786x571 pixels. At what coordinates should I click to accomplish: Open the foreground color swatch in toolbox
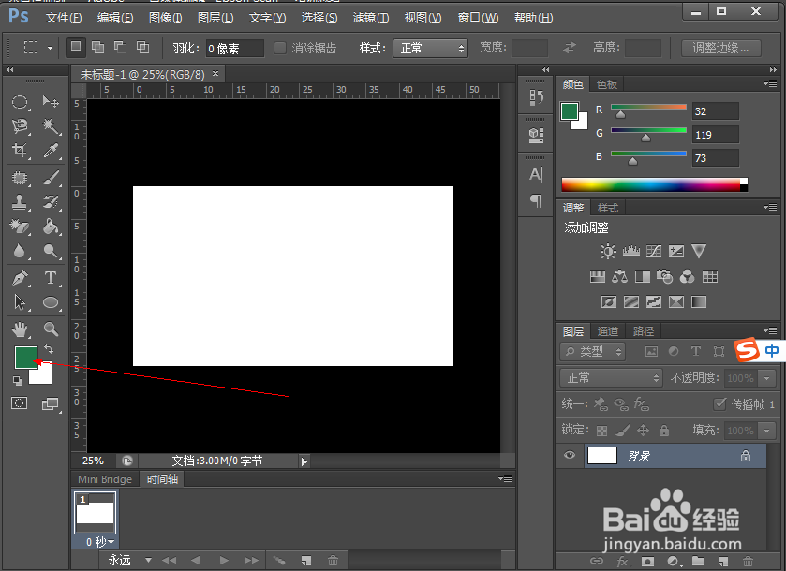pos(26,358)
